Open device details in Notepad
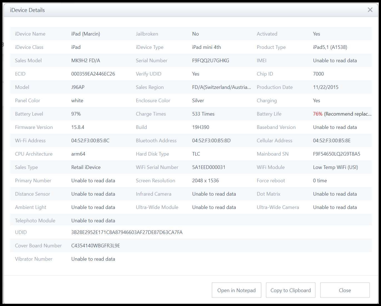 (x=236, y=290)
